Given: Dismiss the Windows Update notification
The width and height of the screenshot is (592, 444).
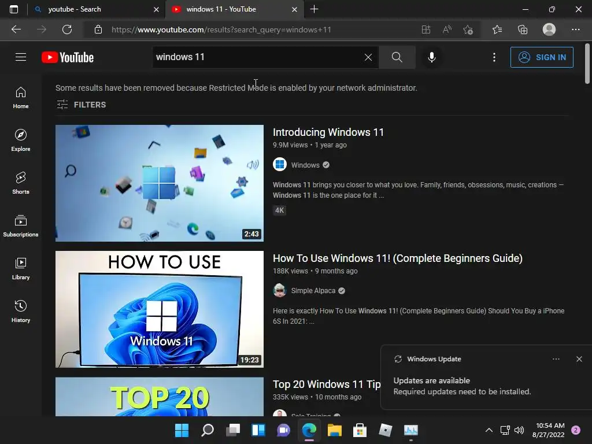Looking at the screenshot, I should click(579, 359).
